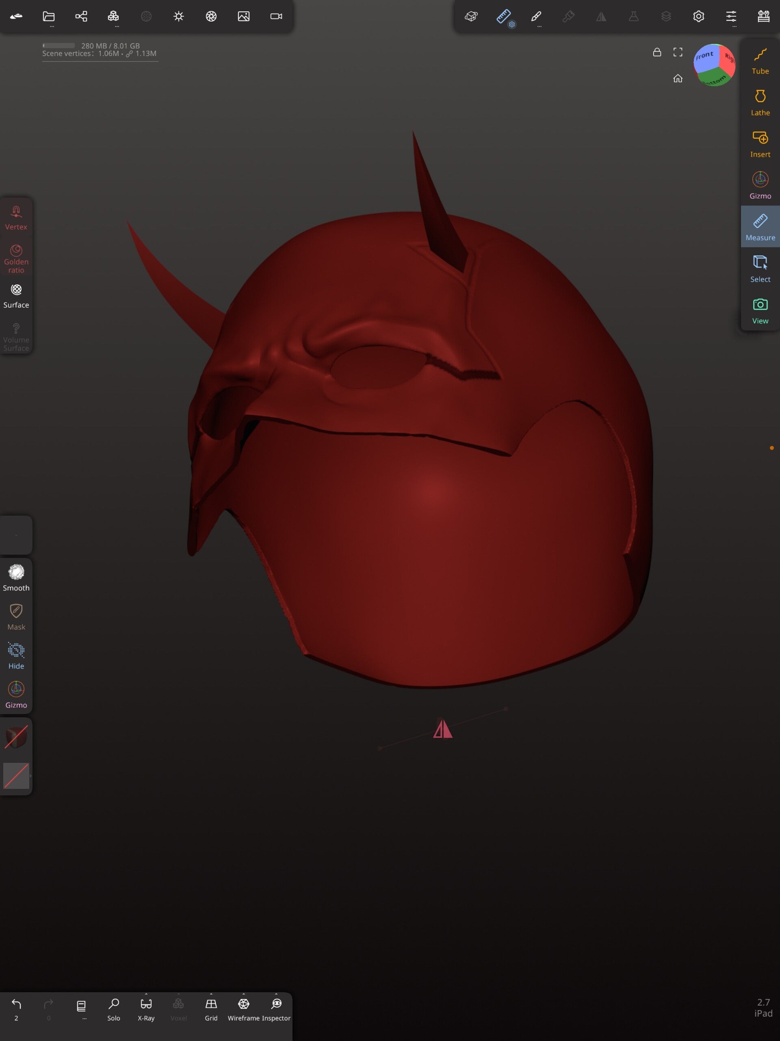This screenshot has height=1041, width=780.
Task: Select the Mask tool
Action: pos(16,616)
